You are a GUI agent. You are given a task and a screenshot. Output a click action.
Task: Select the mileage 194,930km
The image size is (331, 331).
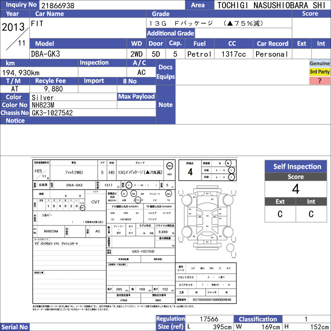coord(21,73)
